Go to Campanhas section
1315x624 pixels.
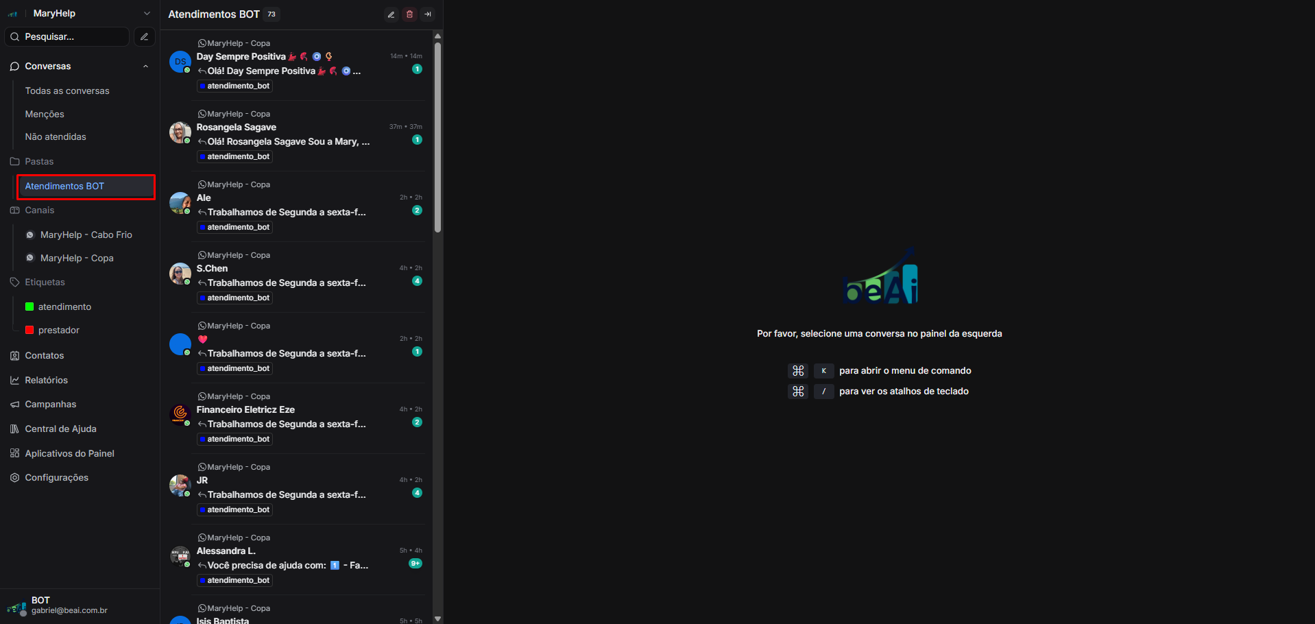pyautogui.click(x=50, y=405)
